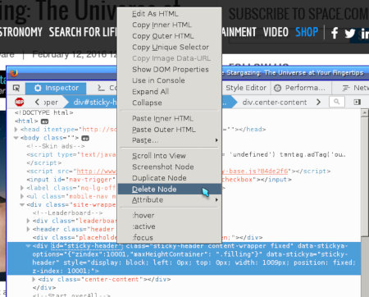Viewport: 369px width, 297px height.
Task: Click the ev event badge next to body tag
Action: (x=85, y=138)
